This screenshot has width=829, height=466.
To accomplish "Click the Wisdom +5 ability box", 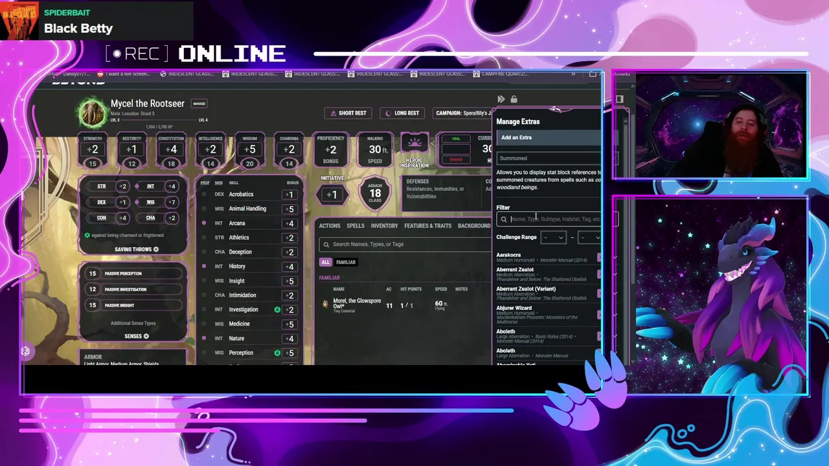I will point(249,150).
